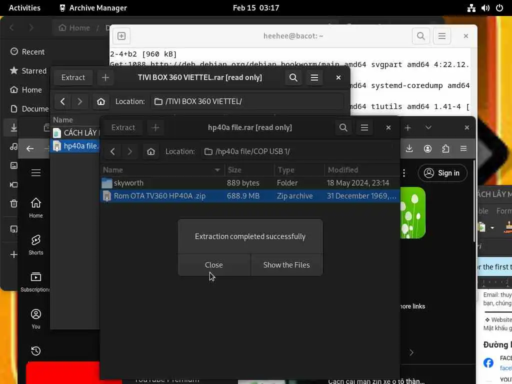Open browser extensions icon
512x384 pixels.
coord(445,148)
